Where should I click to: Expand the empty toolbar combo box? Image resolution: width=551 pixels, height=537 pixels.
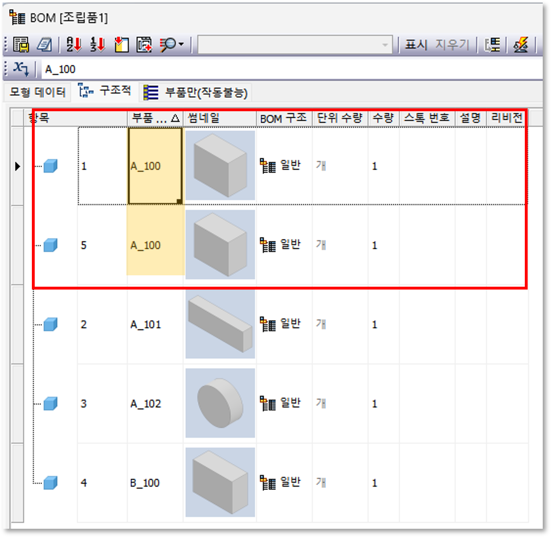click(385, 45)
